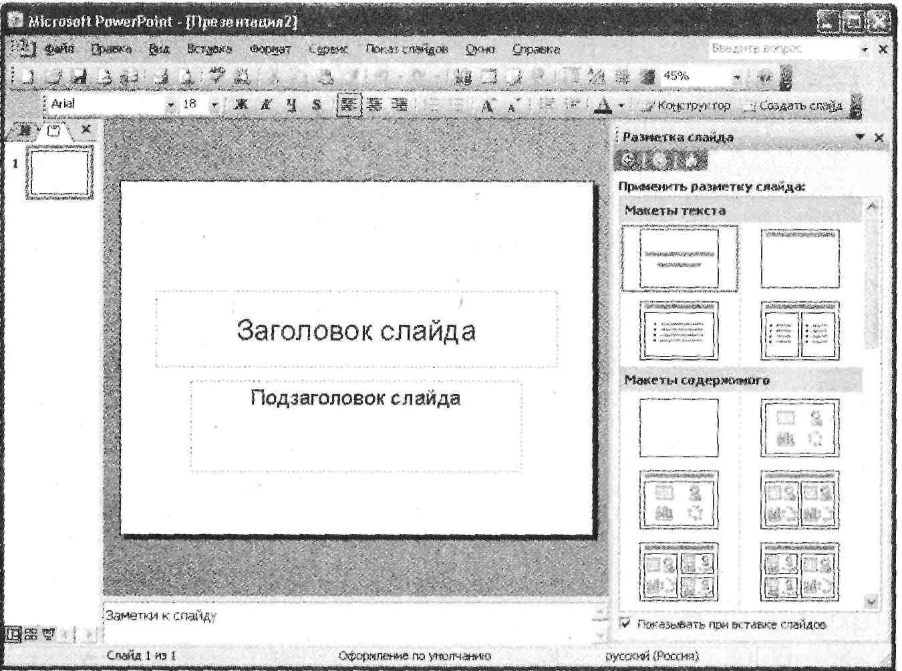Align text to center

point(373,104)
